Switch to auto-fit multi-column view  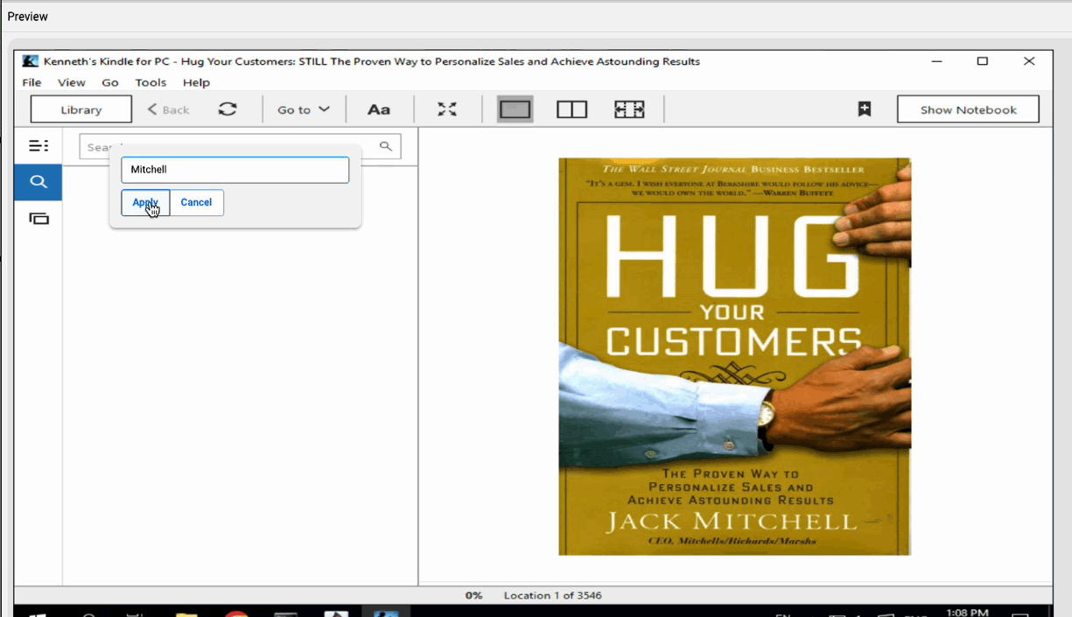click(629, 109)
